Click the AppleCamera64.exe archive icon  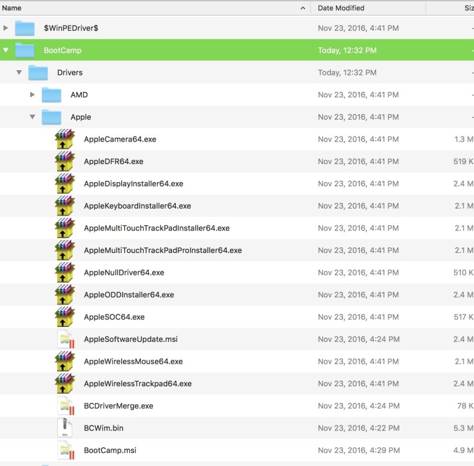(x=65, y=139)
